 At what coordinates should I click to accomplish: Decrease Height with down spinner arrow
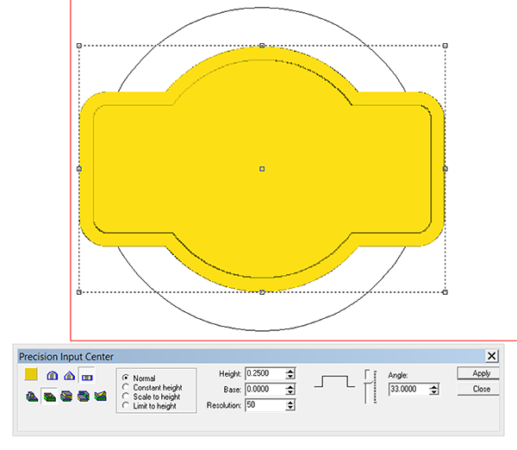click(290, 377)
